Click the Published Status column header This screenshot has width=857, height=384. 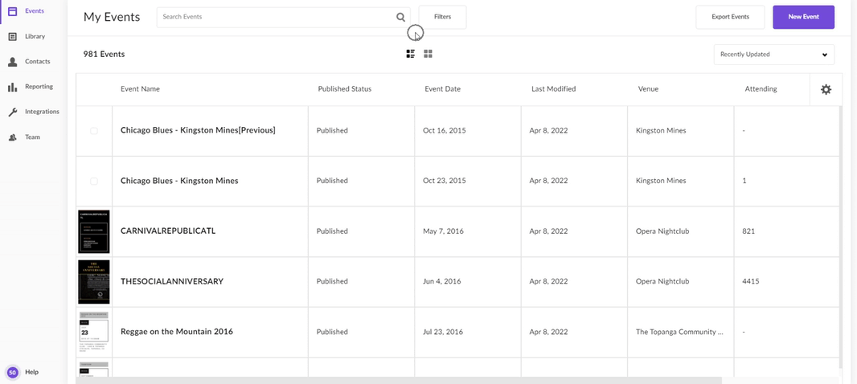344,89
